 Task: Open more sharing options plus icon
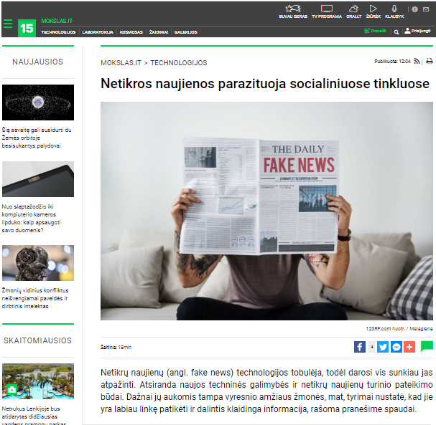click(x=409, y=347)
